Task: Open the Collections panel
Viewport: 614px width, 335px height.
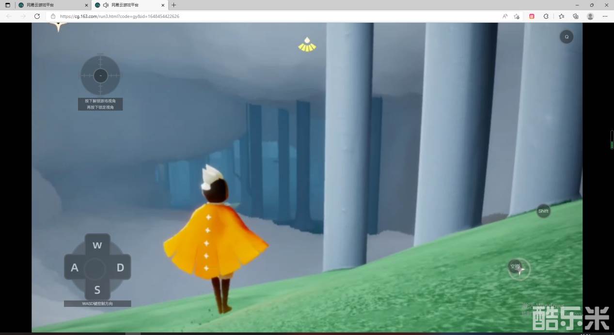Action: click(x=576, y=16)
